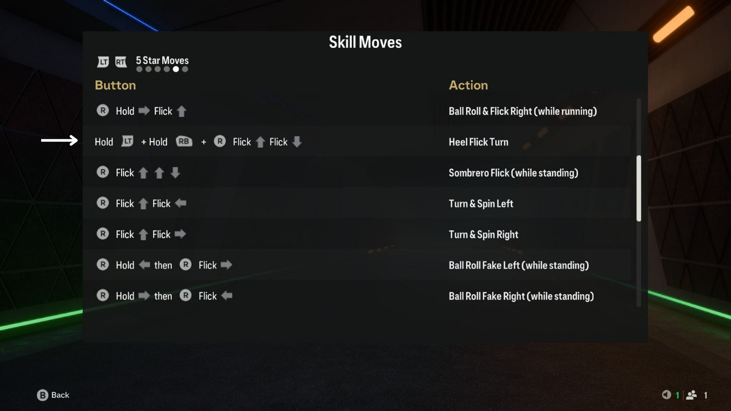Select the B button Back icon
This screenshot has height=411, width=731.
[x=42, y=395]
